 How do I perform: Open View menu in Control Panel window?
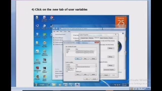pos(61,31)
